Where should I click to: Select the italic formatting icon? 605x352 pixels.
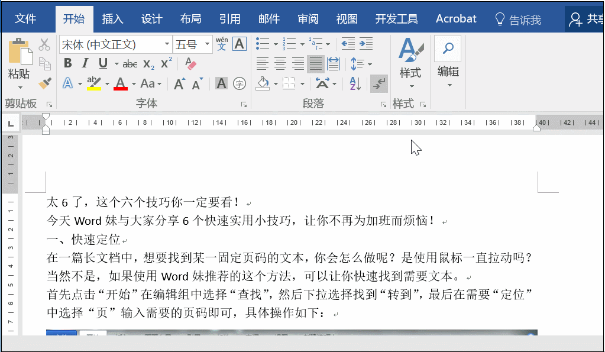[85, 63]
